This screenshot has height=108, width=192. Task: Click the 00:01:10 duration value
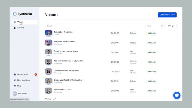[x=115, y=81]
